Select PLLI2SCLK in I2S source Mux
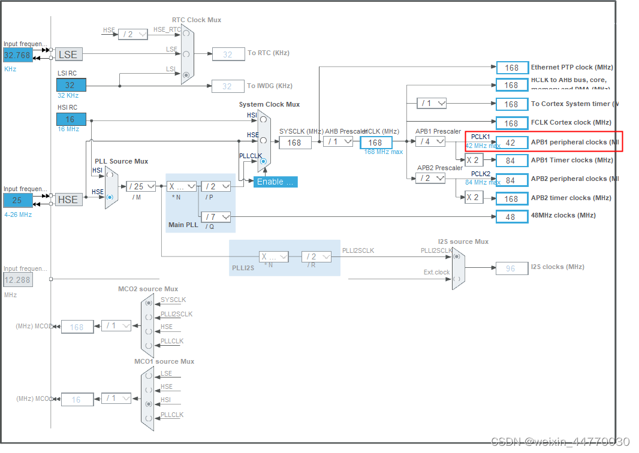639x453 pixels. coord(457,256)
